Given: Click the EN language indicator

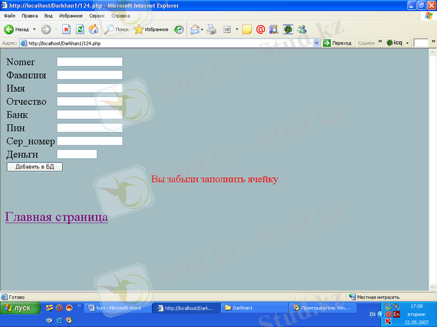Looking at the screenshot, I should [373, 314].
